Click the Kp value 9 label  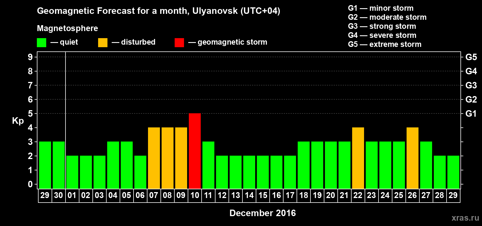tap(30, 57)
